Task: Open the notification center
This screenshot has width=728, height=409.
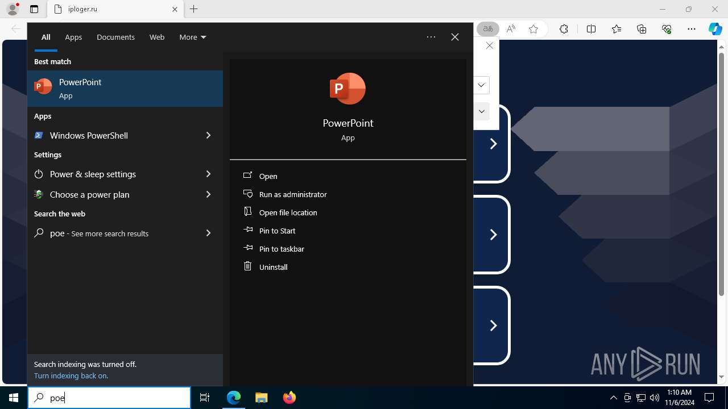Action: (709, 398)
